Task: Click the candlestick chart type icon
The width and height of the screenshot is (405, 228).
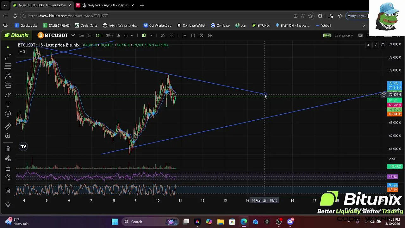Action: [144, 35]
